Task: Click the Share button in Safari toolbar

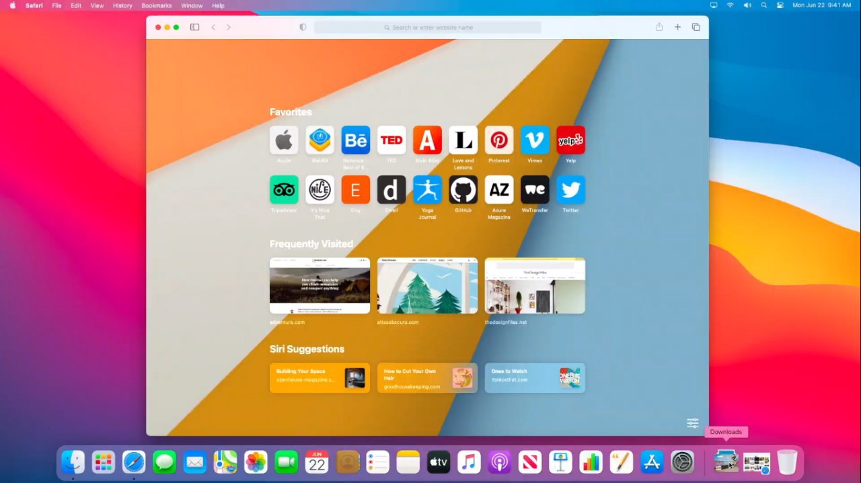Action: pos(659,27)
